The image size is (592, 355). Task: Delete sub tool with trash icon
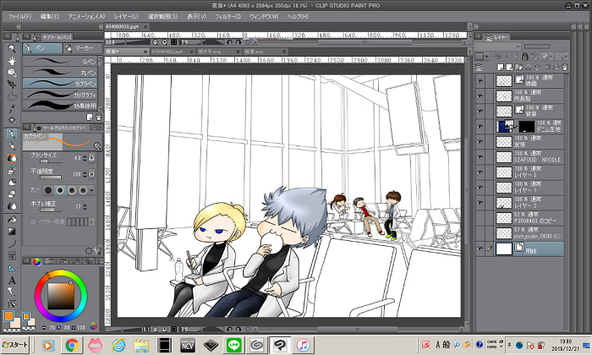pos(99,117)
